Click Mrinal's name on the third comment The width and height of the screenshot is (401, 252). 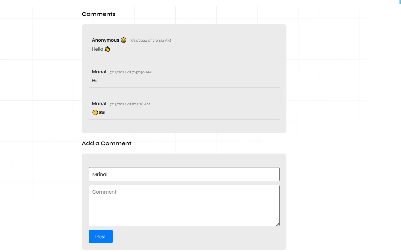(99, 104)
